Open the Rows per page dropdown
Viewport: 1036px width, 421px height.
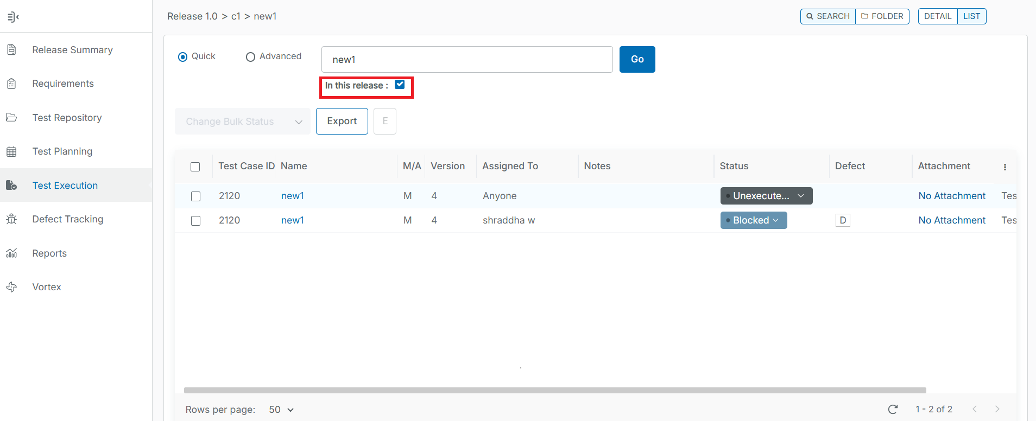click(x=281, y=410)
